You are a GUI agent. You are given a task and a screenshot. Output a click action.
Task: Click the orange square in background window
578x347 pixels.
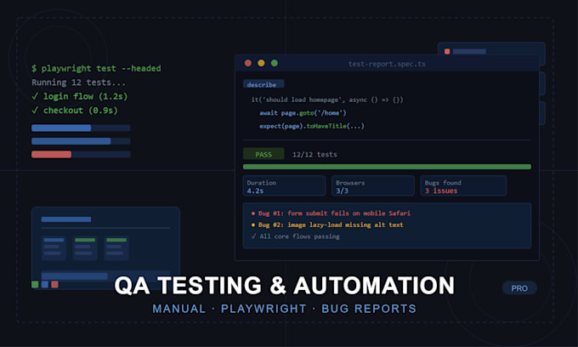click(x=447, y=51)
